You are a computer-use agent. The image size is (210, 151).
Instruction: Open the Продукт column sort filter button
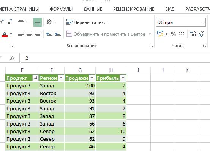coord(35,78)
